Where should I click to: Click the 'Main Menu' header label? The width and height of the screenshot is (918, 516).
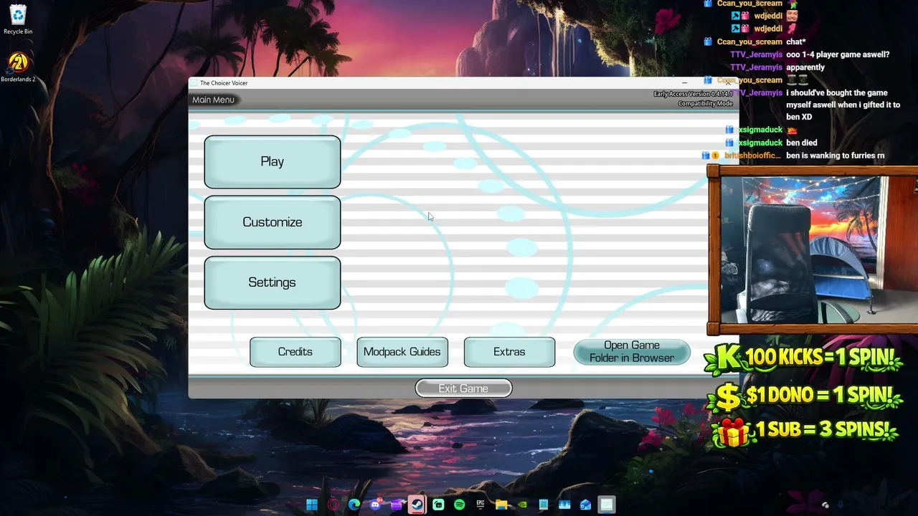pyautogui.click(x=213, y=100)
